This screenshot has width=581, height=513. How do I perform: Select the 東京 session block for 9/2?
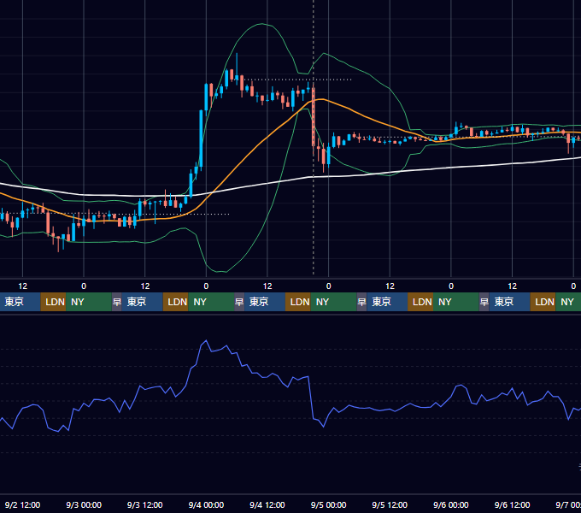point(20,302)
